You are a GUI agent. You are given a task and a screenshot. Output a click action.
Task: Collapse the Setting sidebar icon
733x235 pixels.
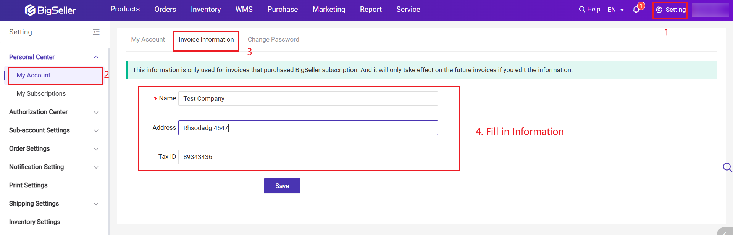tap(96, 32)
